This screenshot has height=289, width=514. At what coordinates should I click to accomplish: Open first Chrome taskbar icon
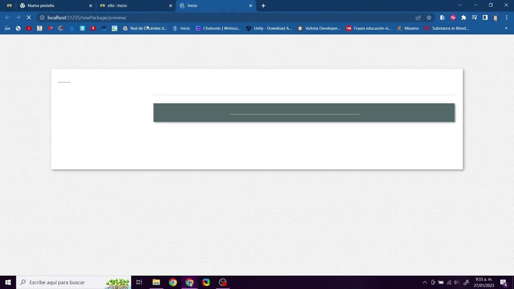tap(173, 282)
